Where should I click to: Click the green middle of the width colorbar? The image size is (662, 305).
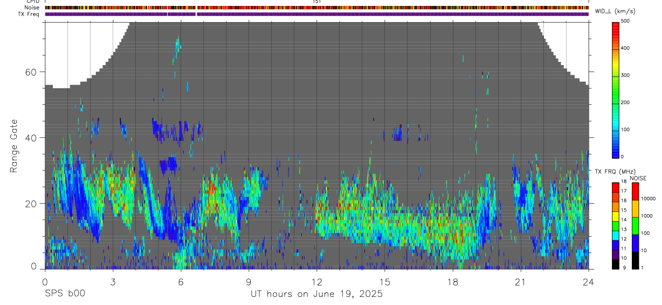pyautogui.click(x=616, y=89)
